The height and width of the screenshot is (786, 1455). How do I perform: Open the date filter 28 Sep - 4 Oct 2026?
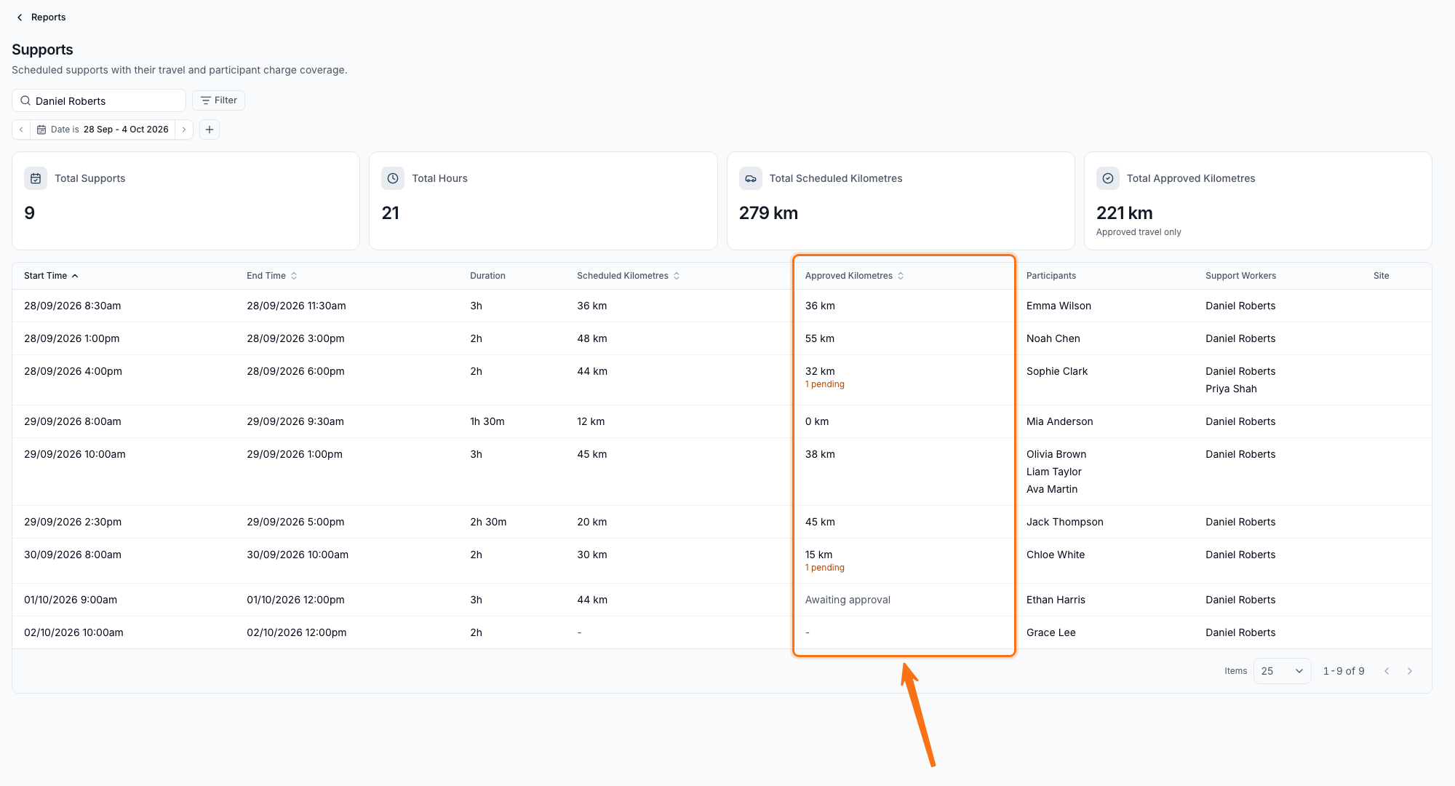tap(103, 130)
